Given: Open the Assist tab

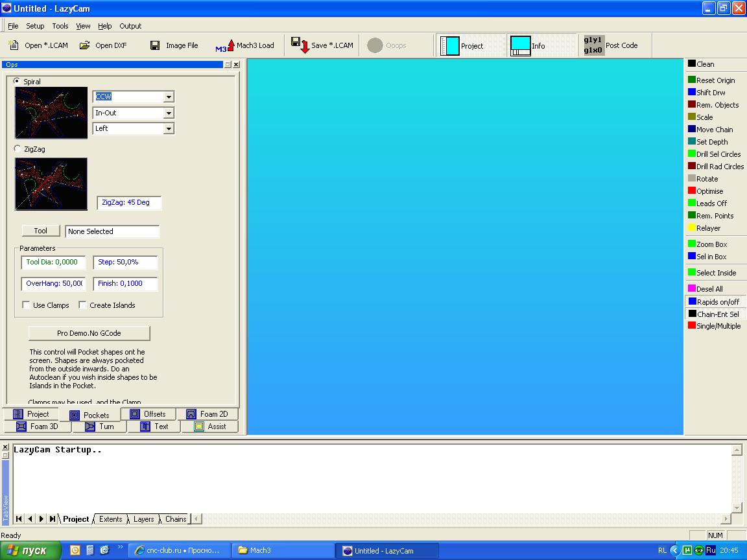Looking at the screenshot, I should point(209,426).
